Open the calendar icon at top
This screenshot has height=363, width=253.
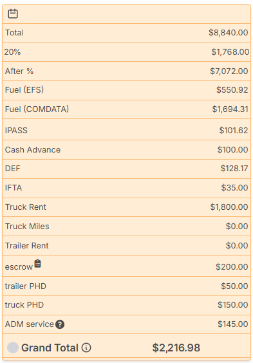13,14
